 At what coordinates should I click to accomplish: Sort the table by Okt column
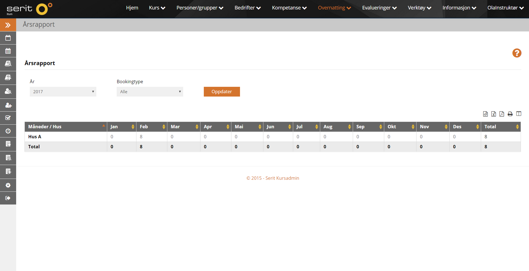point(400,127)
